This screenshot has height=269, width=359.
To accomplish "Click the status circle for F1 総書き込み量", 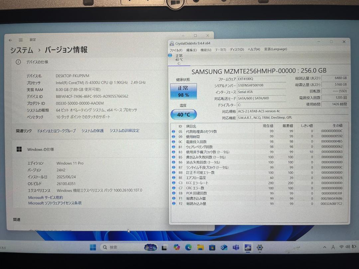I will 174,198.
